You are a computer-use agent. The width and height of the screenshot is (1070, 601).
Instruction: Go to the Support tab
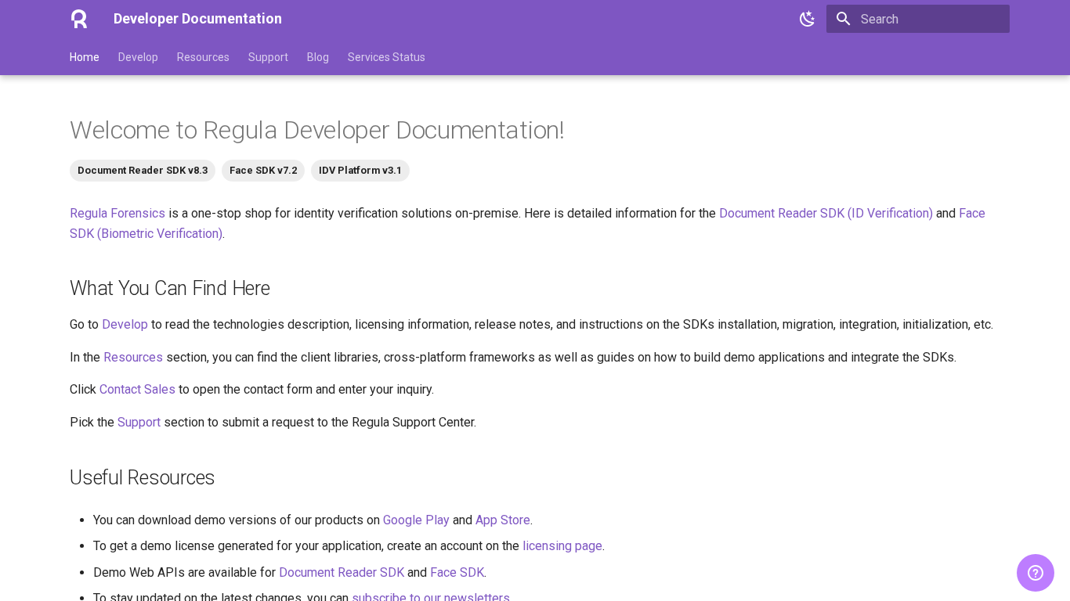coord(268,57)
